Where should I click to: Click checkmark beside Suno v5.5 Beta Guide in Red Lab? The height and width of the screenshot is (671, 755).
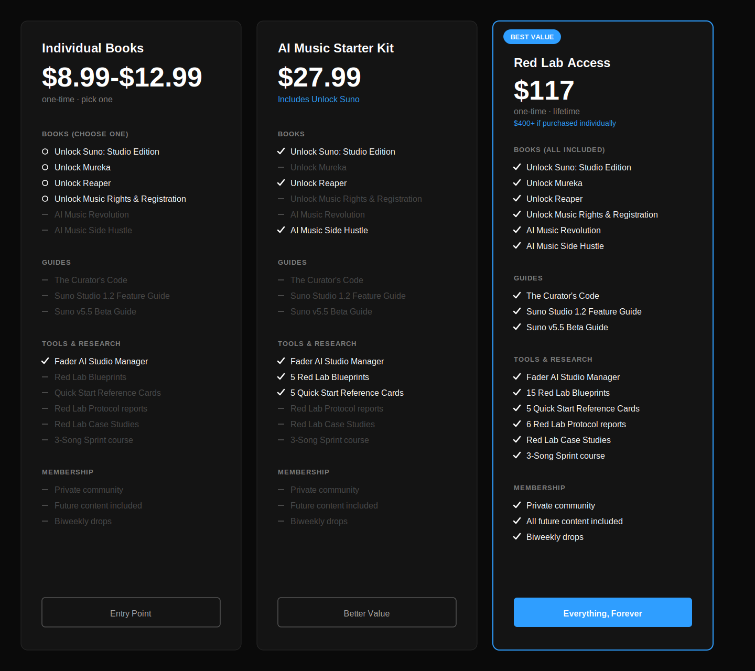(517, 327)
